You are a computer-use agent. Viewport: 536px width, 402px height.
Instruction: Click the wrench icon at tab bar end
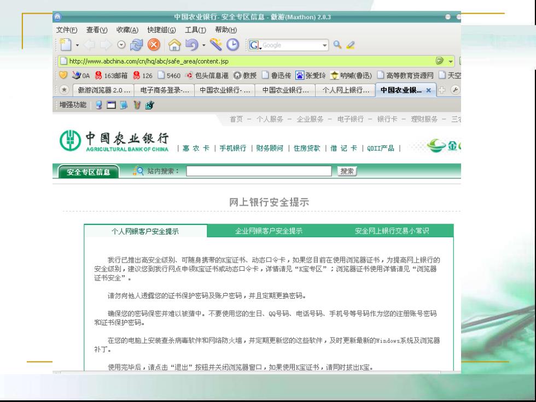pyautogui.click(x=455, y=90)
